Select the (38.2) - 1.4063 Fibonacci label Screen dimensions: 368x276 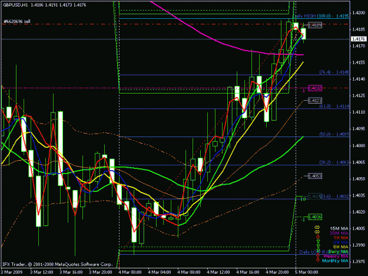[334, 162]
